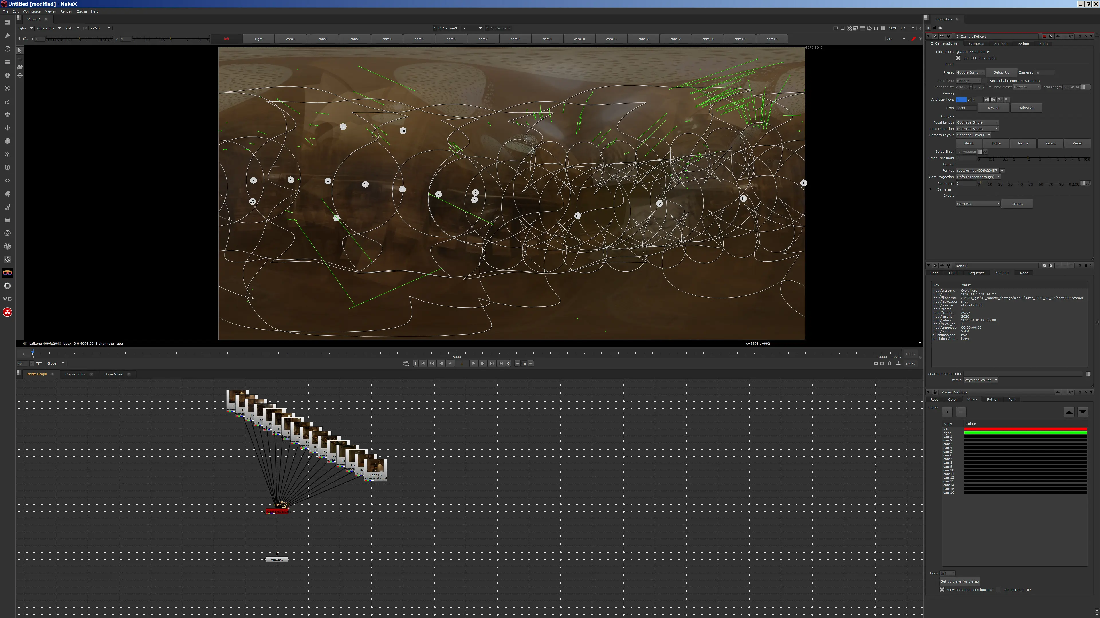The width and height of the screenshot is (1100, 618).
Task: Open the Focal Length Optimize Single dropdown
Action: pos(977,122)
